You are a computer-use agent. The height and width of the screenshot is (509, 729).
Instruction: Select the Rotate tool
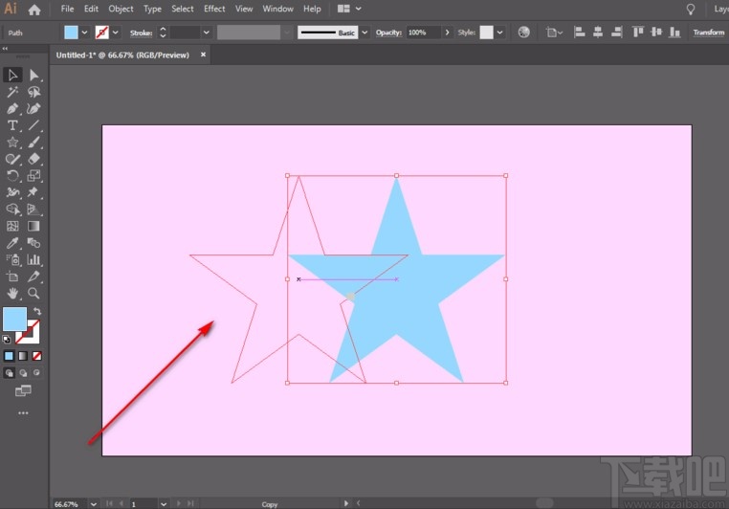[12, 176]
